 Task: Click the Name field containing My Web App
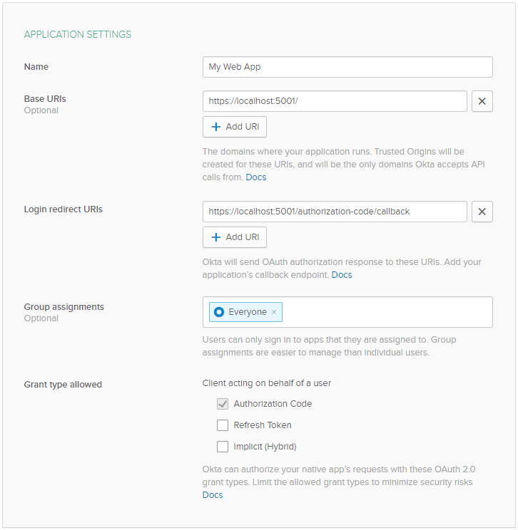347,67
